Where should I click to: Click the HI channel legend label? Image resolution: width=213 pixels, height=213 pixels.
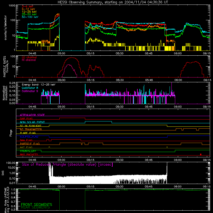29,60
